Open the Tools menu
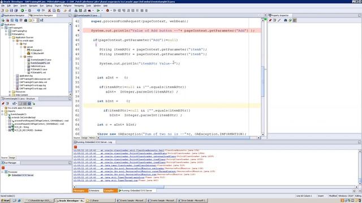 [89, 6]
